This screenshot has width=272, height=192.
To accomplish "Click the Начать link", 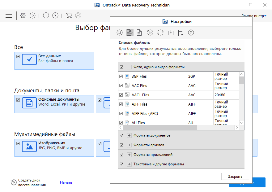I will 66,182.
